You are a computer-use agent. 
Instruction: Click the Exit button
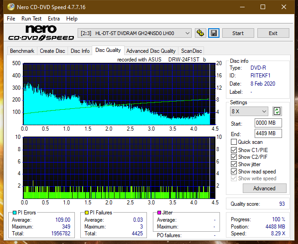pyautogui.click(x=273, y=33)
